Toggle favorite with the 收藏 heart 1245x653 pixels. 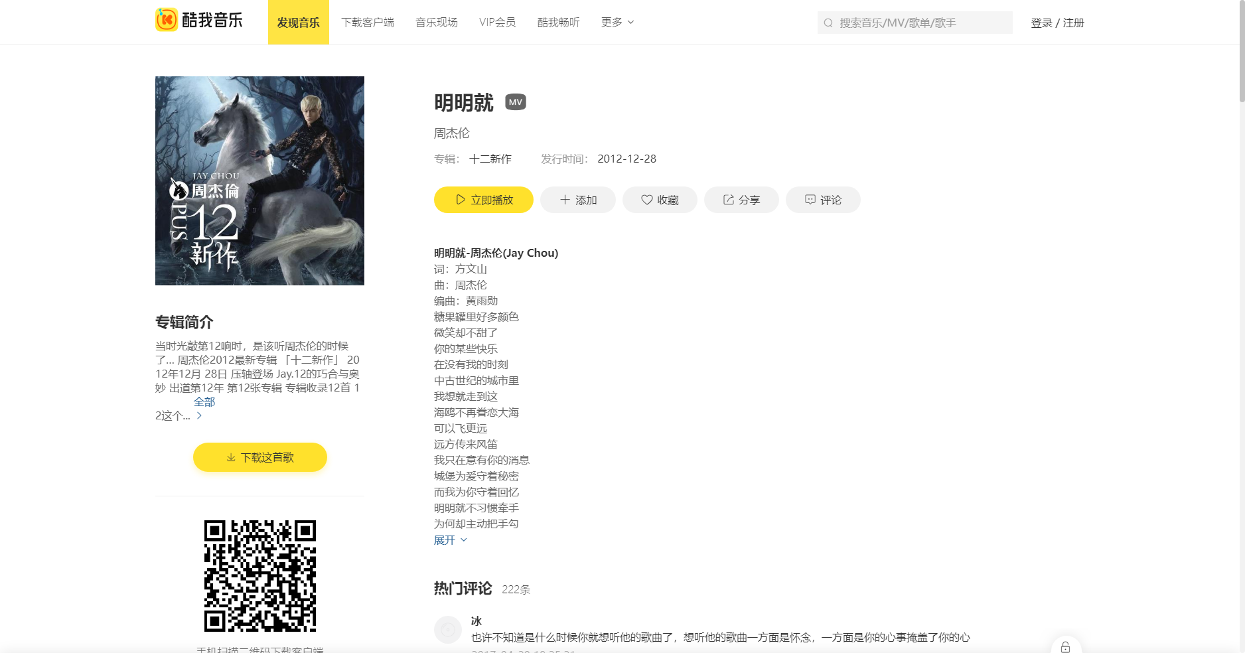coord(646,199)
